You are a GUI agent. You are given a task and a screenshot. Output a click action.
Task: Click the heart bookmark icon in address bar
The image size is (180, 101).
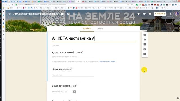coord(133,5)
